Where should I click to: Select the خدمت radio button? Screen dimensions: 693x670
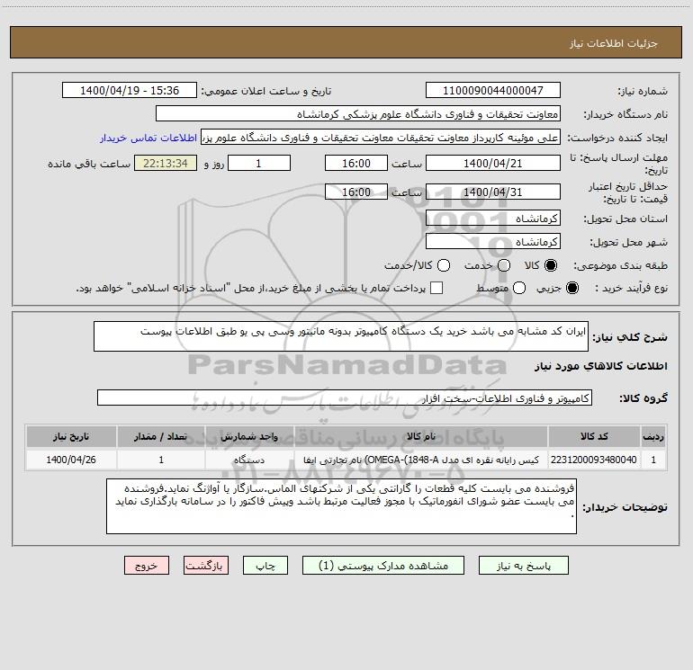coord(504,265)
